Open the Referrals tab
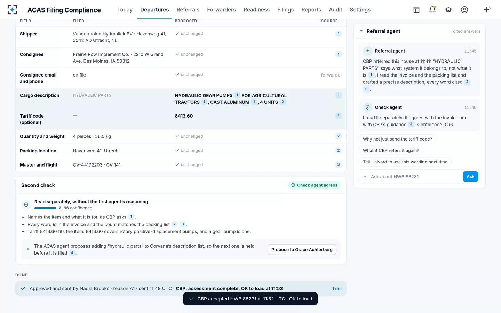This screenshot has width=501, height=313. (188, 10)
